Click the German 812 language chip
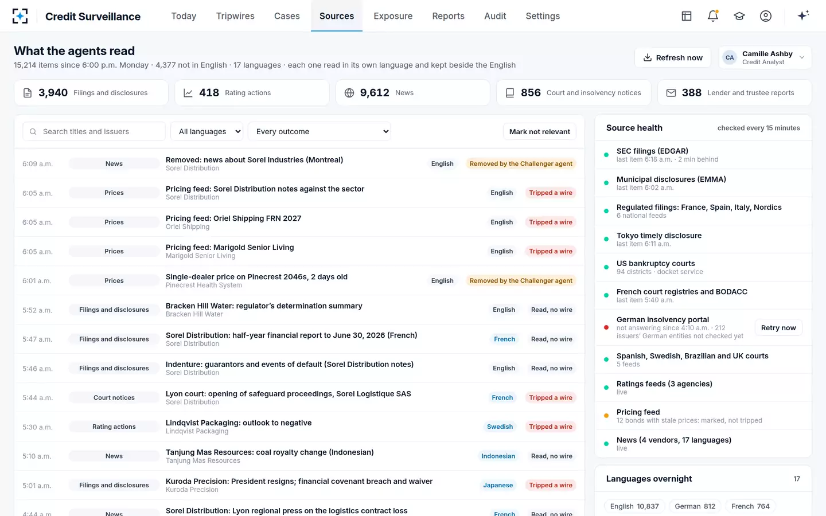 coord(695,506)
